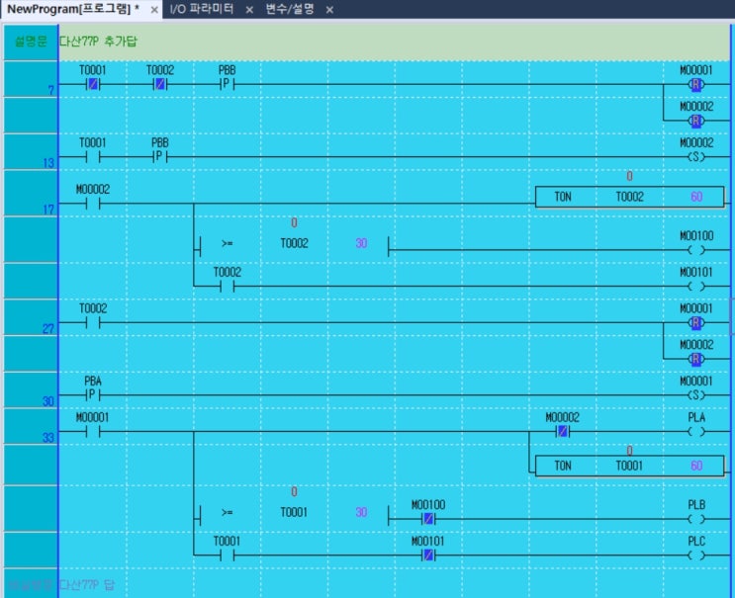Select the M00001 normally-open contact in rung 33
735x598 pixels.
(93, 431)
